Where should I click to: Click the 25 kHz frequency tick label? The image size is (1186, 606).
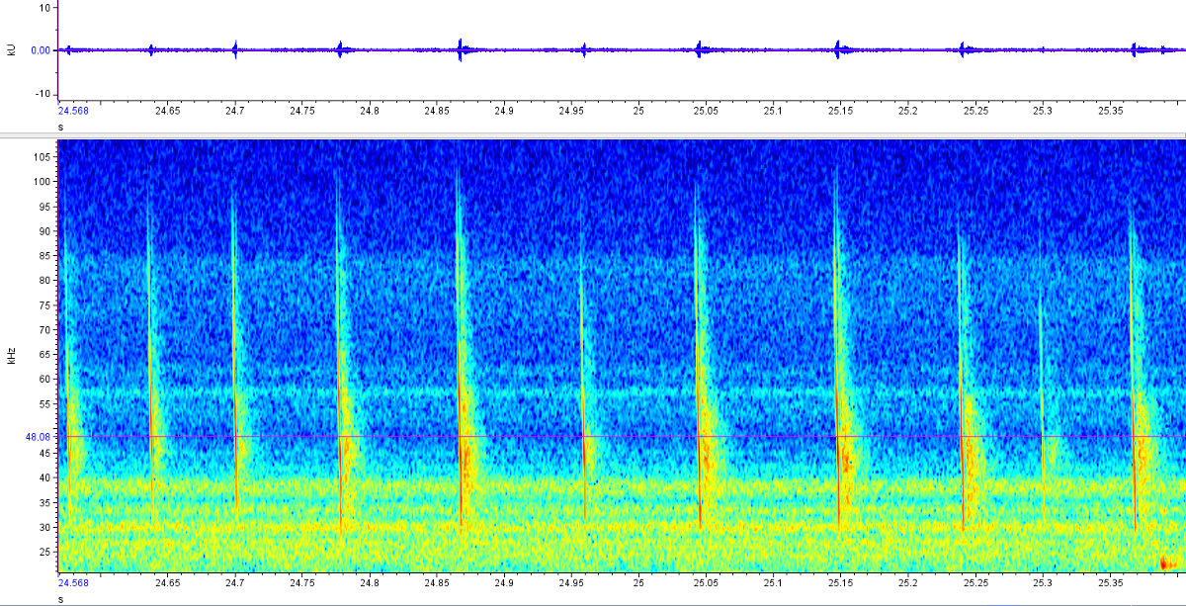click(x=45, y=551)
